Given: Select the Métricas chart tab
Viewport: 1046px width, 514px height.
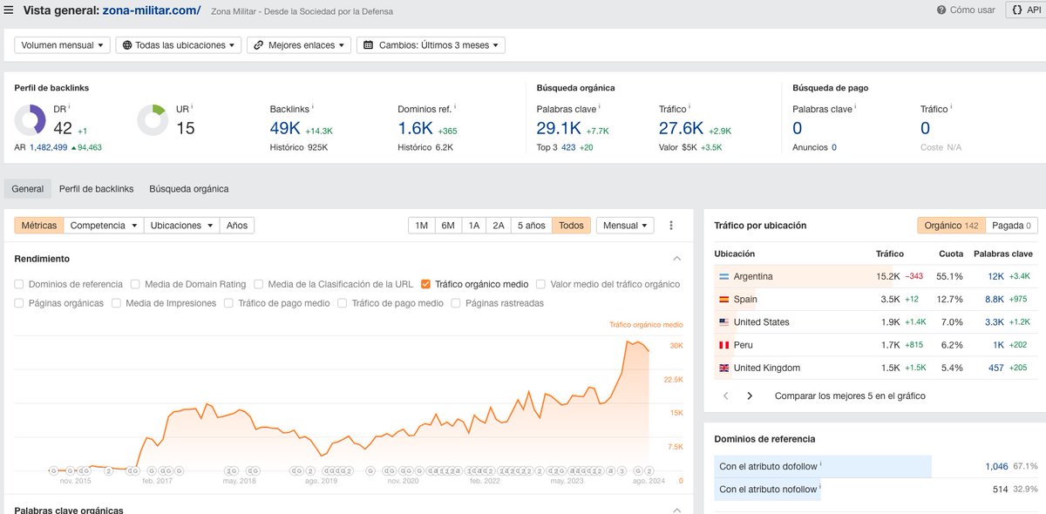Looking at the screenshot, I should coord(39,226).
